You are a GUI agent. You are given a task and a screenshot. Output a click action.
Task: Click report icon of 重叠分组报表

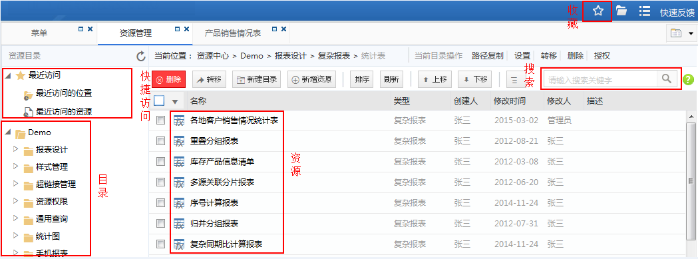(x=179, y=141)
